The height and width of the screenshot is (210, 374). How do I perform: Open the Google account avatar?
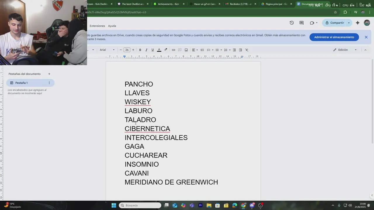(x=367, y=23)
